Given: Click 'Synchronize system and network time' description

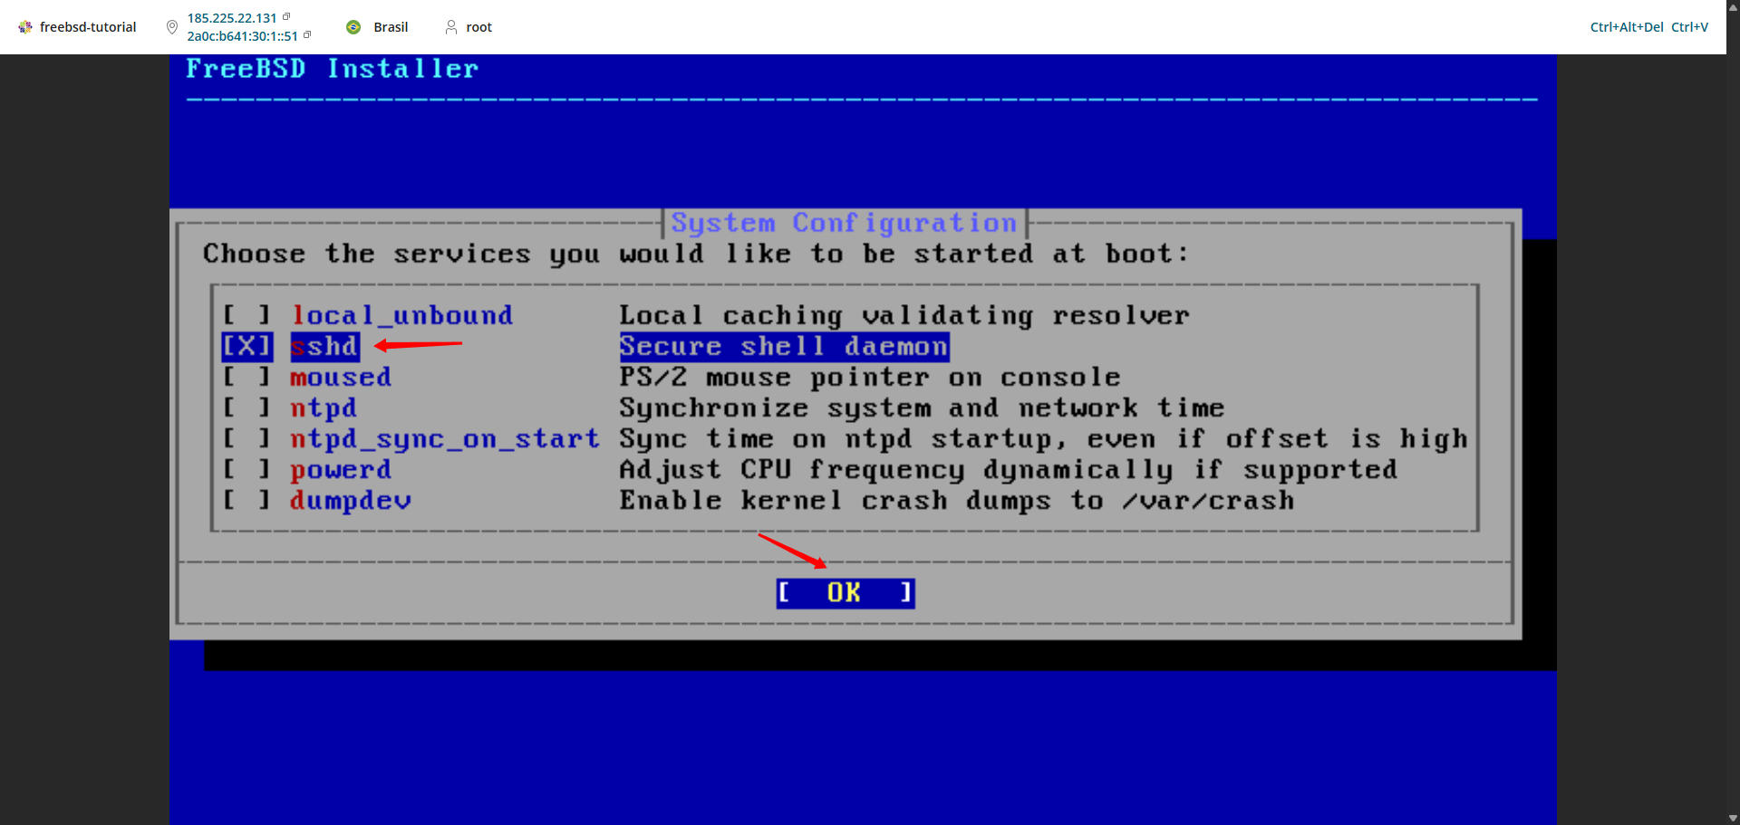Looking at the screenshot, I should click(x=922, y=408).
